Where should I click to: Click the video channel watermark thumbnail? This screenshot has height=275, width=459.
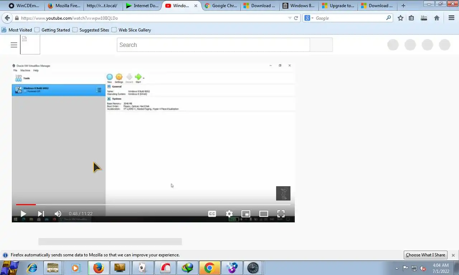tap(283, 193)
